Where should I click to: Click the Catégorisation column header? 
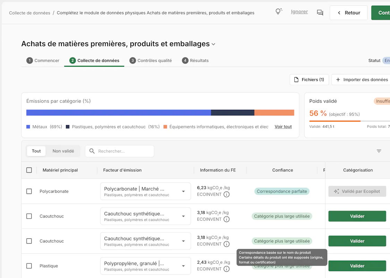click(x=358, y=170)
